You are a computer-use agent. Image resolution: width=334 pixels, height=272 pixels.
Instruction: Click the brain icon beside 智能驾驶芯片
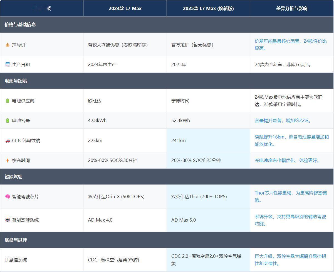click(x=8, y=196)
